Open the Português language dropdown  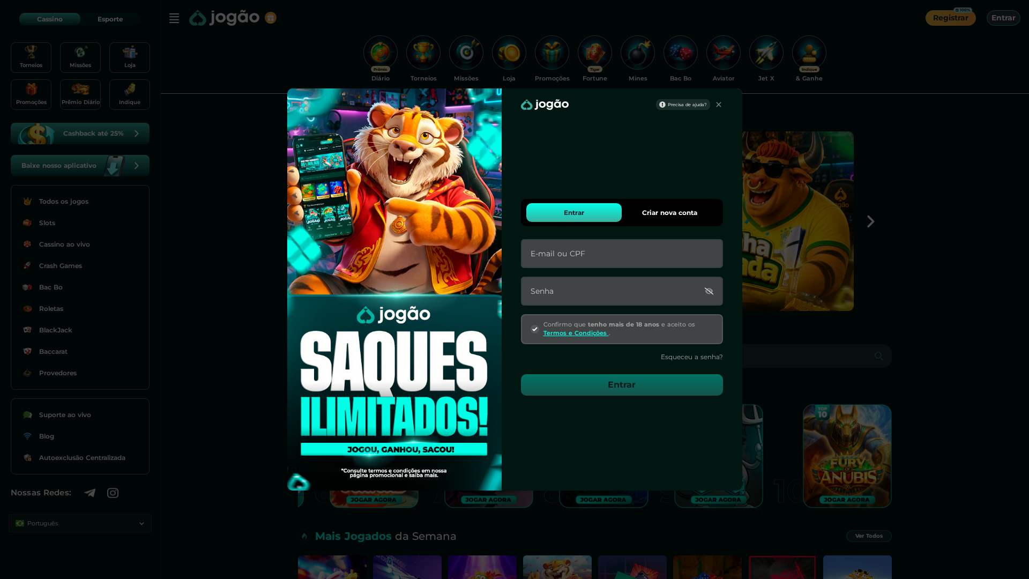[80, 523]
